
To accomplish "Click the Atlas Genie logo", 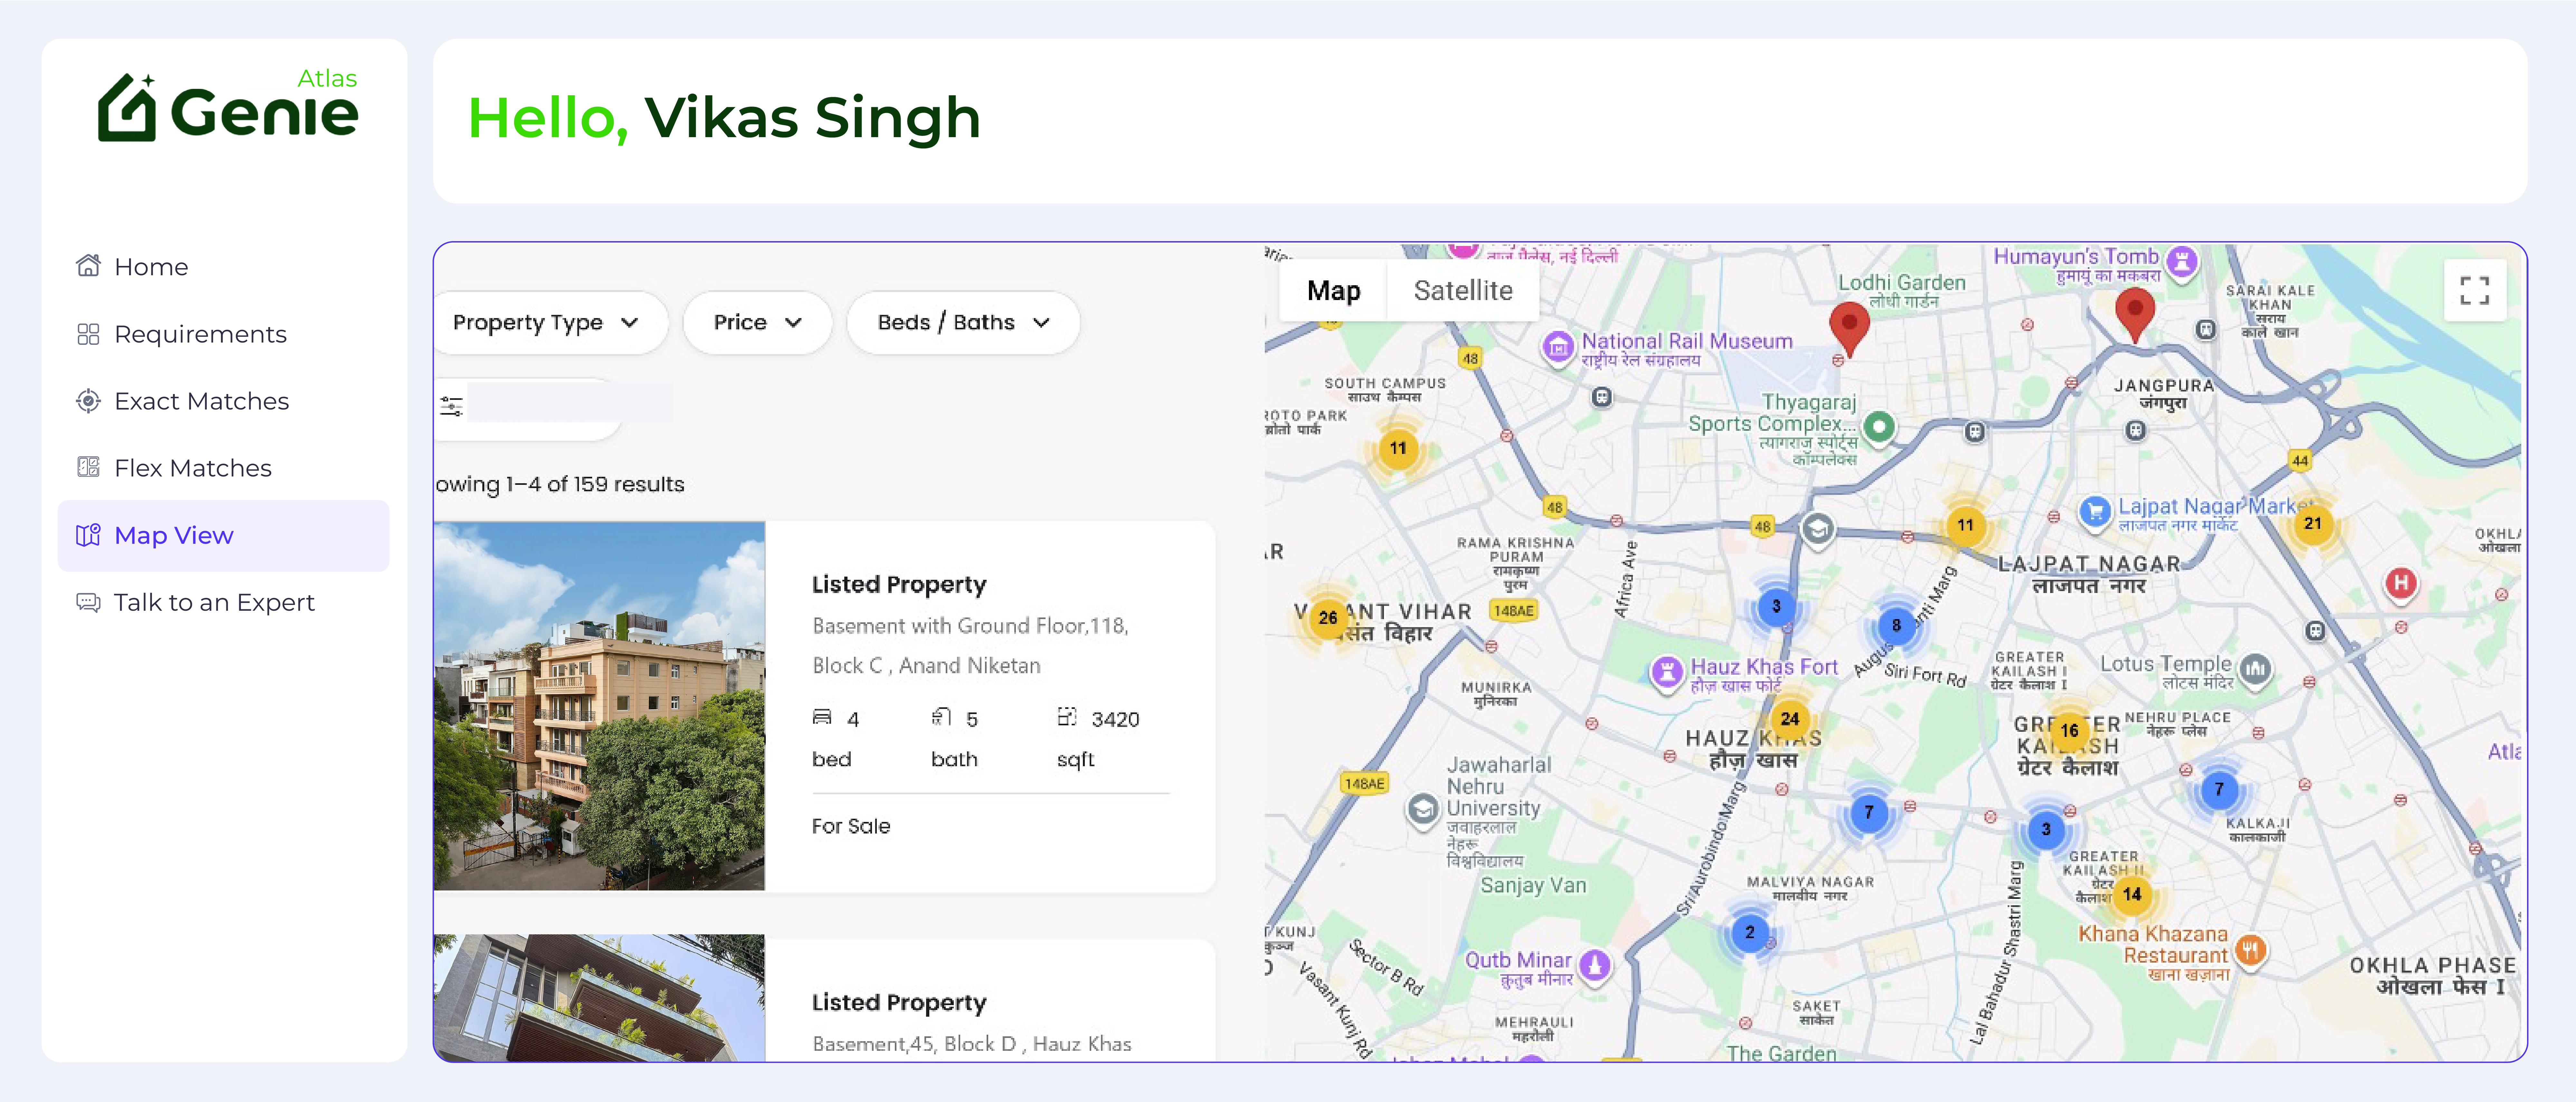I will coord(227,108).
